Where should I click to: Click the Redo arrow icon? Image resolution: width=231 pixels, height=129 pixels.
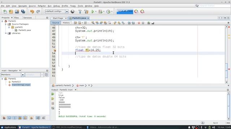(x=38, y=11)
